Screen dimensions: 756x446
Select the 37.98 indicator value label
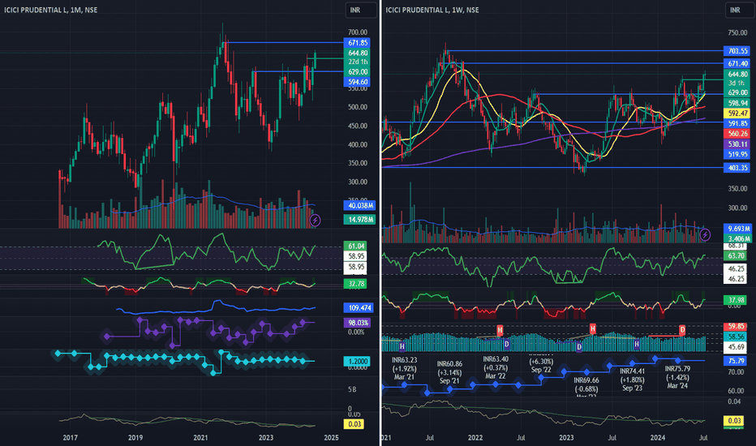(735, 300)
